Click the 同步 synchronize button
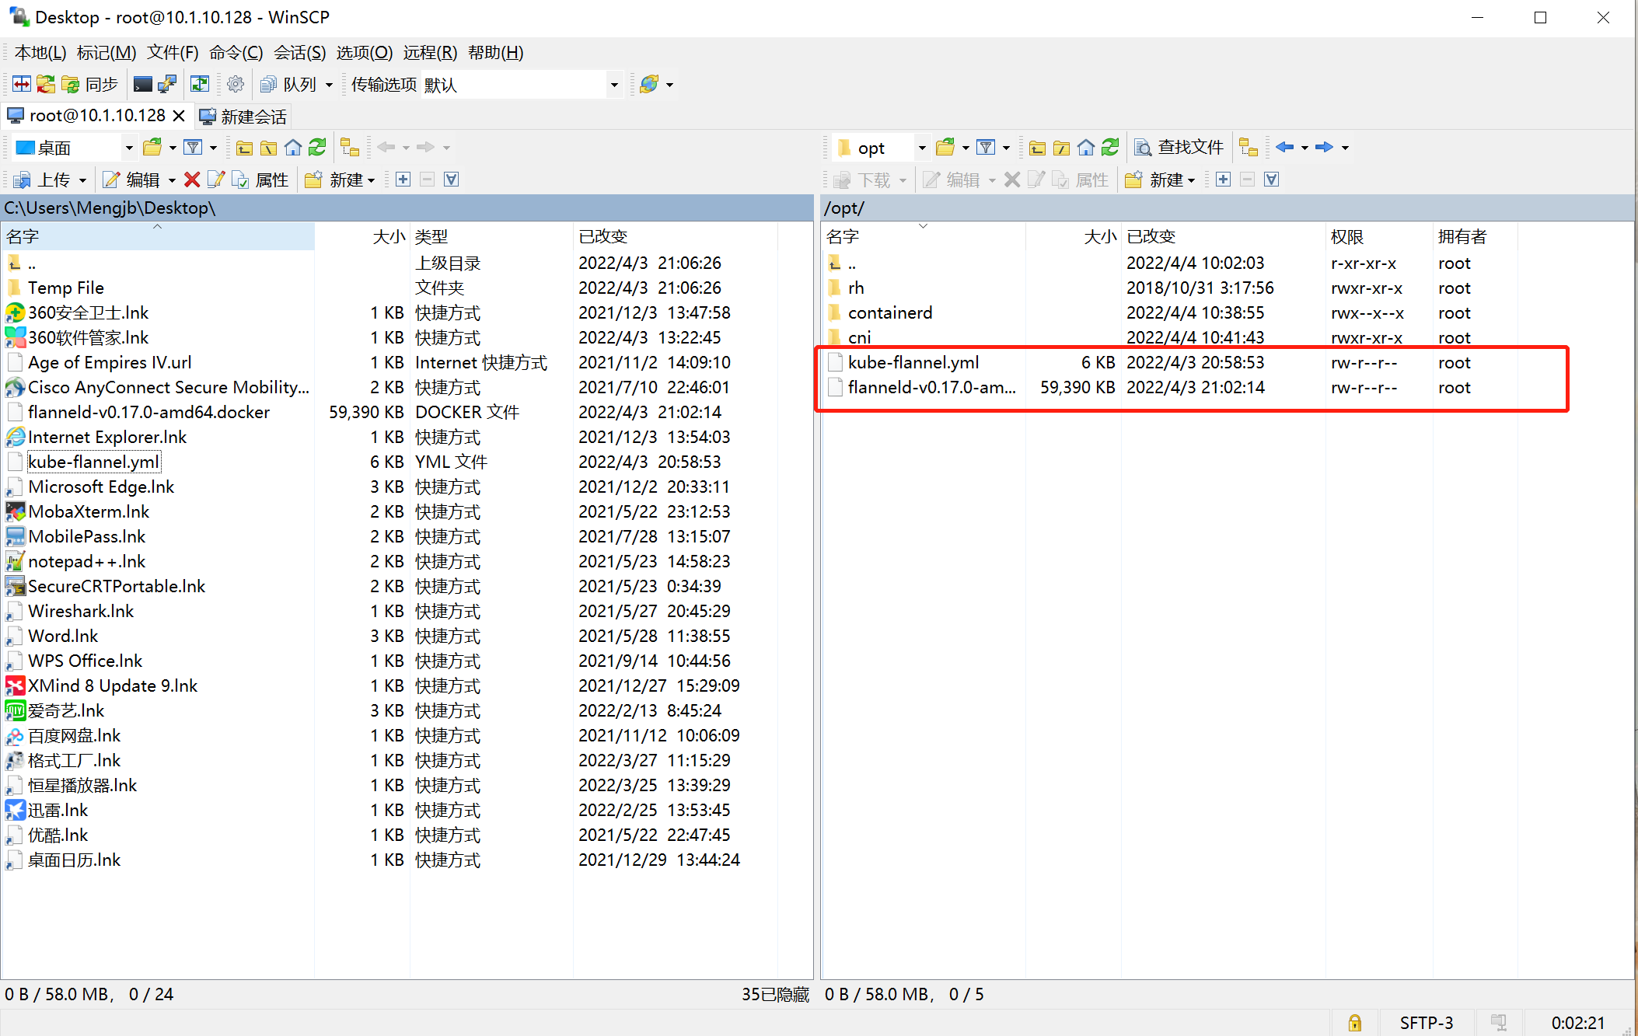Screen dimensions: 1638x1036 coord(89,84)
